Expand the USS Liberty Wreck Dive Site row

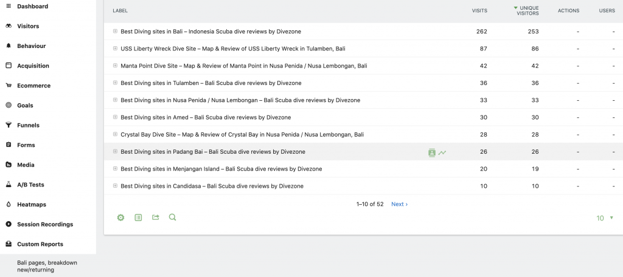(115, 49)
